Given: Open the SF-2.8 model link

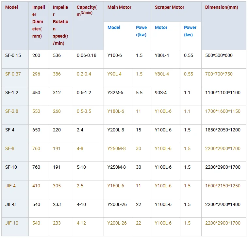Looking at the screenshot, I should point(12,111).
